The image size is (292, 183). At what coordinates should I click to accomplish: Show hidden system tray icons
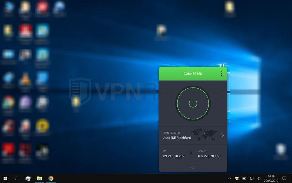[230, 178]
